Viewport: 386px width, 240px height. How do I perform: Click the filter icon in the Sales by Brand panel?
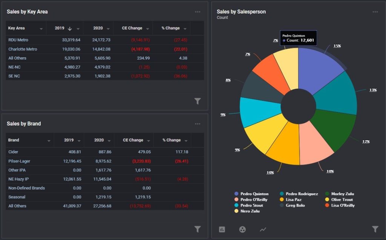(198, 229)
